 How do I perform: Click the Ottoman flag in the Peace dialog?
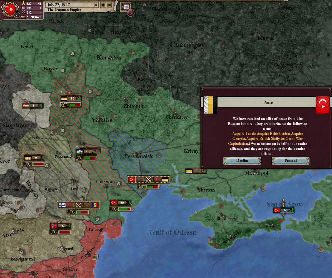point(323,105)
